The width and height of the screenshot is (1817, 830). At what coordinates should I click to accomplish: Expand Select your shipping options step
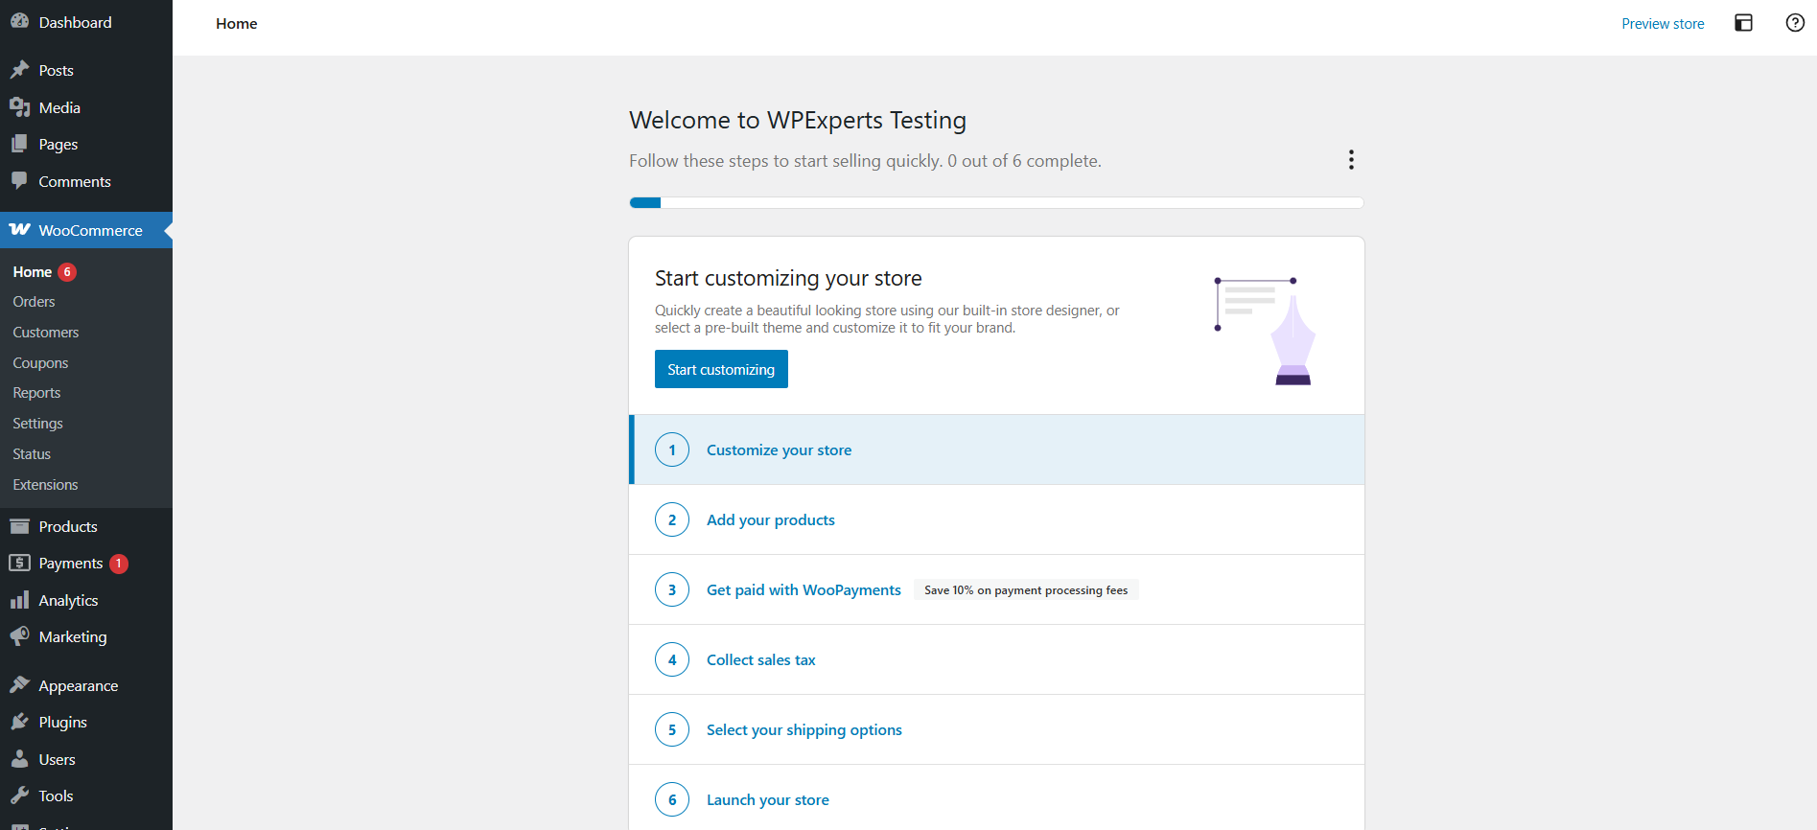[997, 729]
